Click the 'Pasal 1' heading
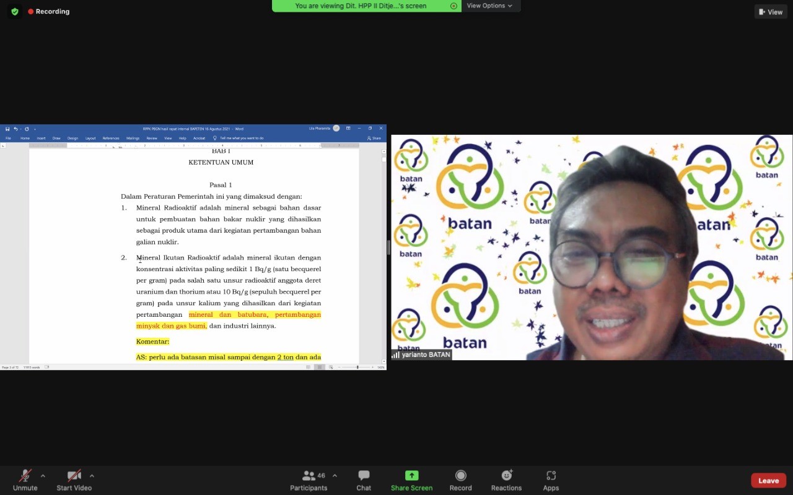The image size is (793, 495). point(221,185)
